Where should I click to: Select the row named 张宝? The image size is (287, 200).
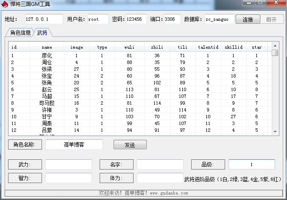[x=140, y=76]
